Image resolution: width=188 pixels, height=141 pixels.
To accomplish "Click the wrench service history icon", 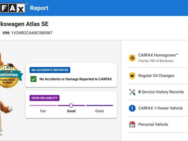I will (132, 92).
